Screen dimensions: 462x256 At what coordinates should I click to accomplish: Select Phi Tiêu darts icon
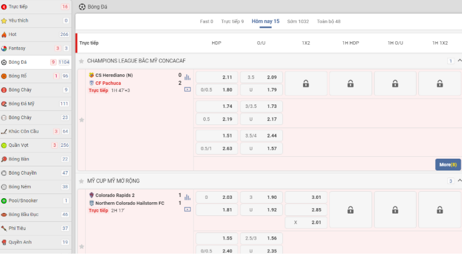(x=4, y=228)
